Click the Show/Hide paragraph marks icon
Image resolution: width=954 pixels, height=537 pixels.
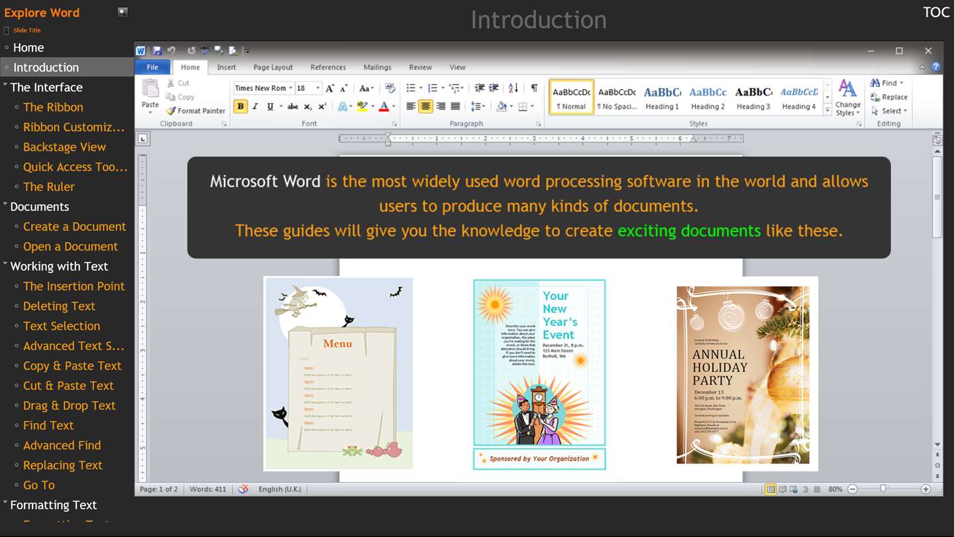coord(534,88)
